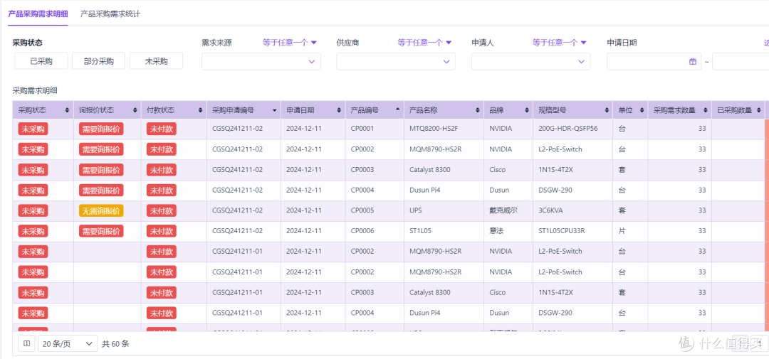Sort by 品牌 column icon

(x=527, y=111)
